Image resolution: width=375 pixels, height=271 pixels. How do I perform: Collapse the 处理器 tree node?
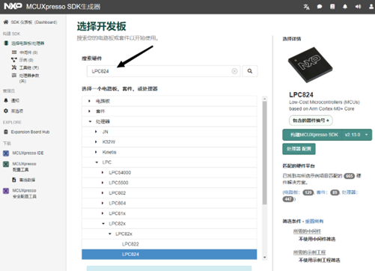tap(90, 121)
